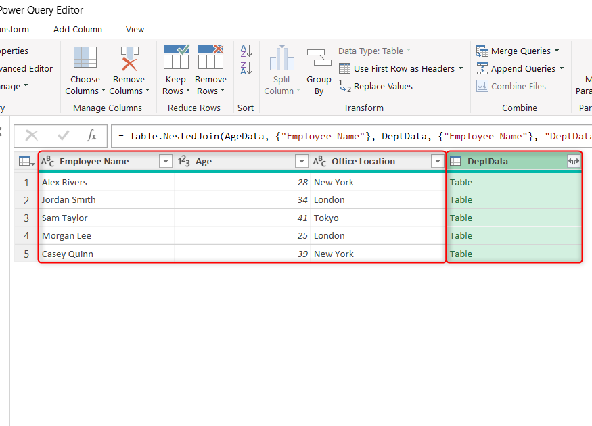Switch to the Add Column tab
This screenshot has height=426, width=592.
click(x=78, y=30)
